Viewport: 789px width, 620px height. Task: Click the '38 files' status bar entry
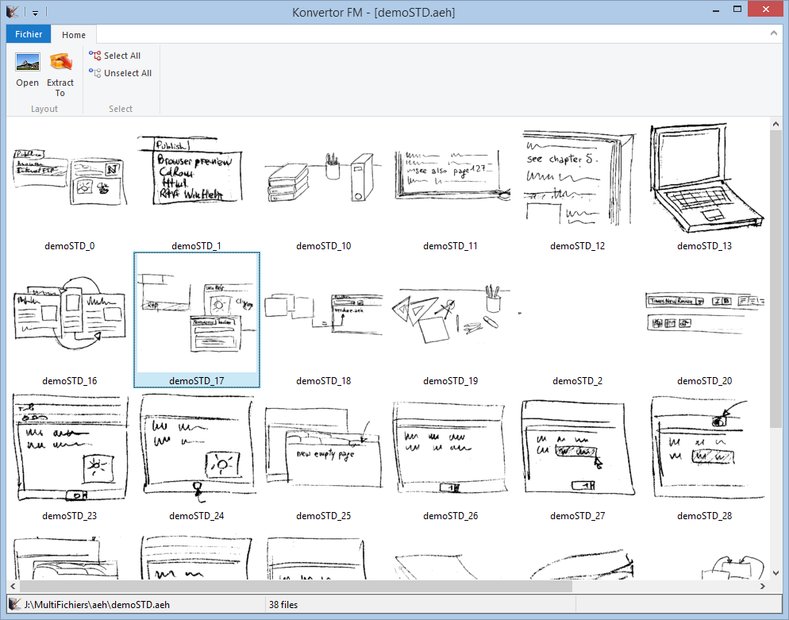283,605
